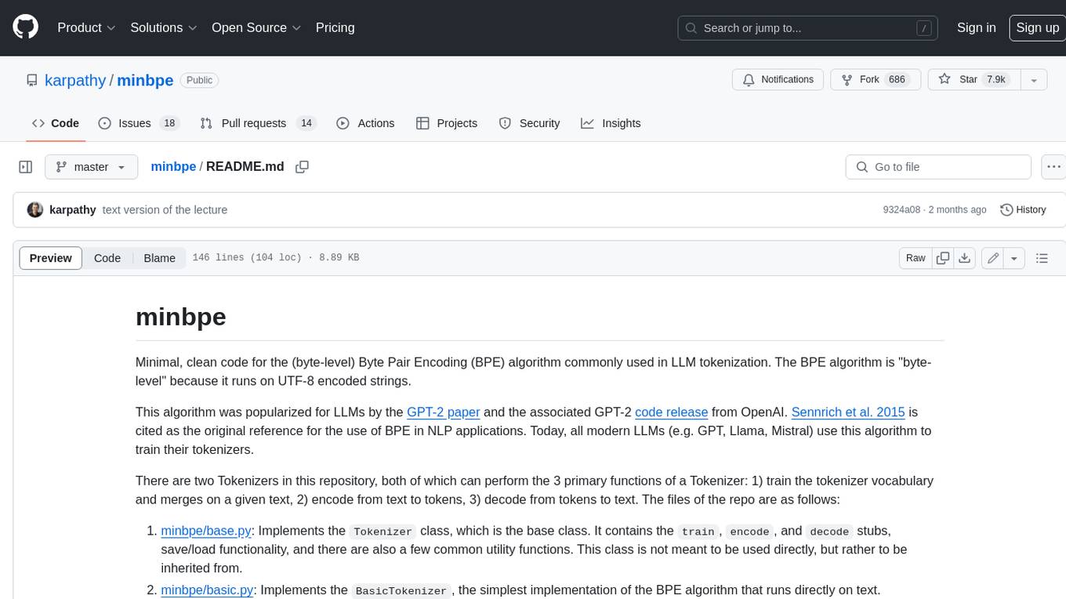Click the Notifications bell button

(778, 80)
